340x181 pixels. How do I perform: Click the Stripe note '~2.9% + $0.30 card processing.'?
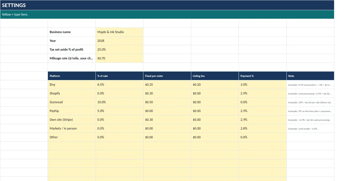(x=311, y=120)
